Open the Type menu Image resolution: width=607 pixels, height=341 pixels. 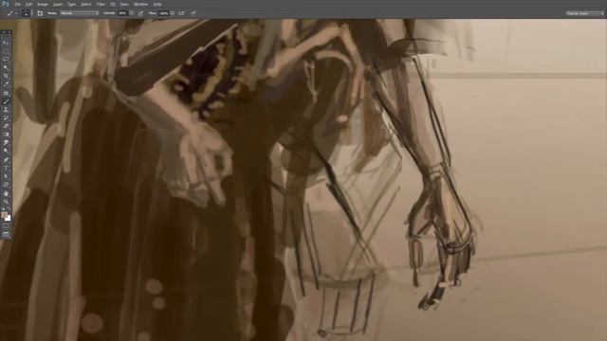pos(72,4)
